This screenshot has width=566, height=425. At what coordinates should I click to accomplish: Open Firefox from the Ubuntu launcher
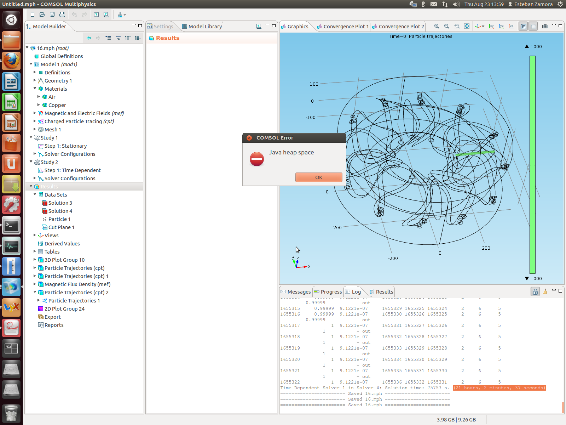(11, 61)
